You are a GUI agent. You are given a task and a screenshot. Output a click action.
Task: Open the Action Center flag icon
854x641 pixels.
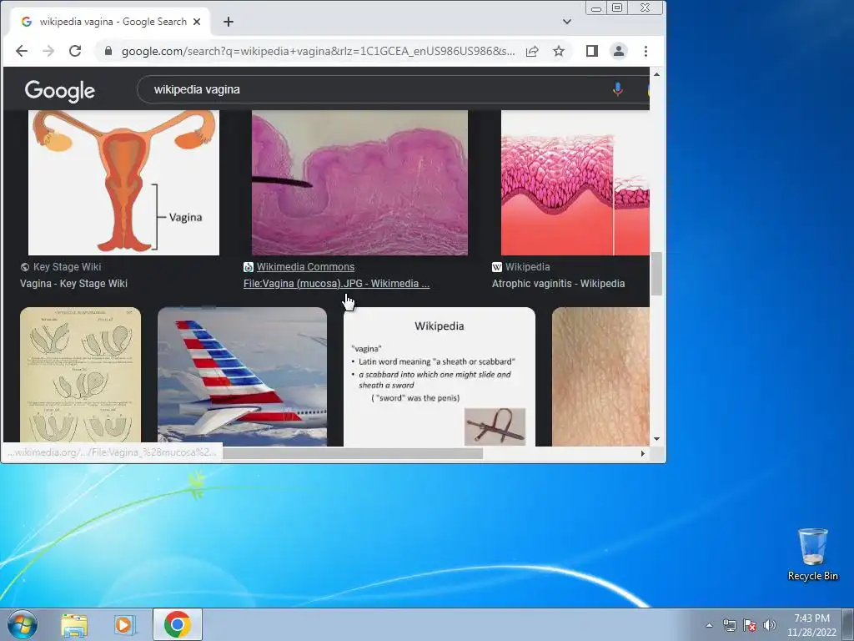[x=750, y=625]
